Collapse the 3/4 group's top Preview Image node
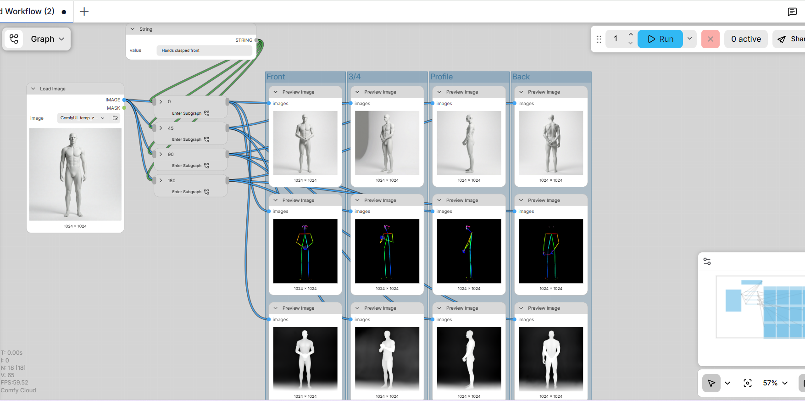 [357, 92]
